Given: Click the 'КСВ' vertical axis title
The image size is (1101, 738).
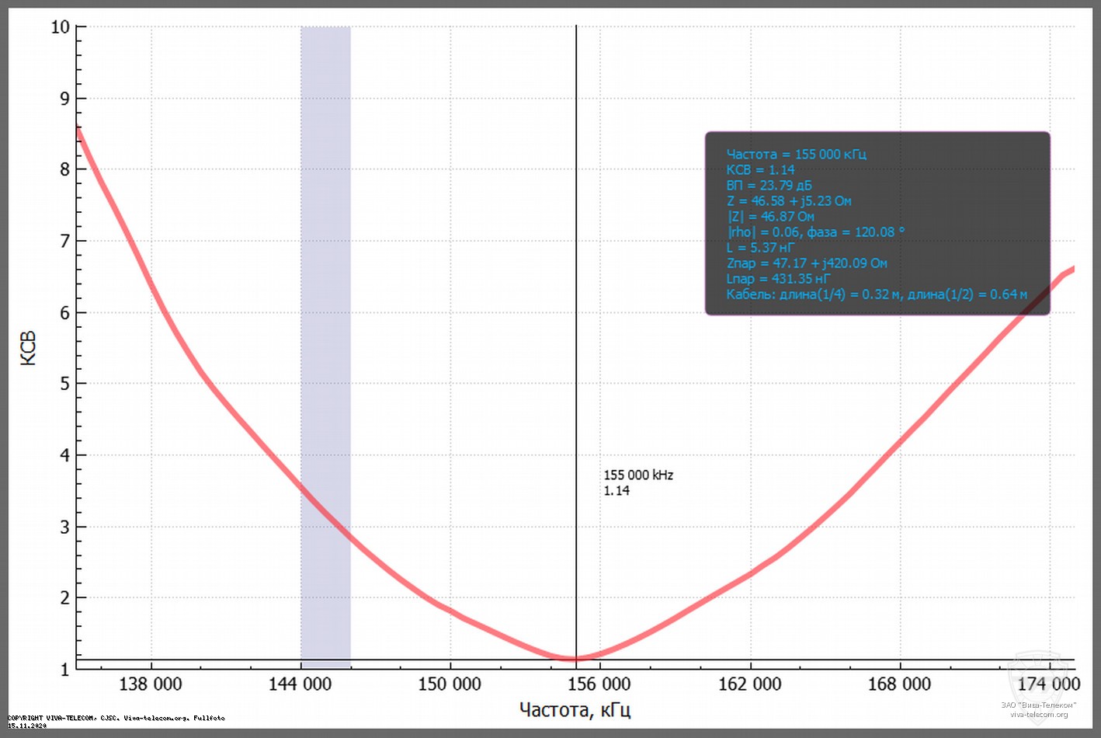Looking at the screenshot, I should point(28,348).
